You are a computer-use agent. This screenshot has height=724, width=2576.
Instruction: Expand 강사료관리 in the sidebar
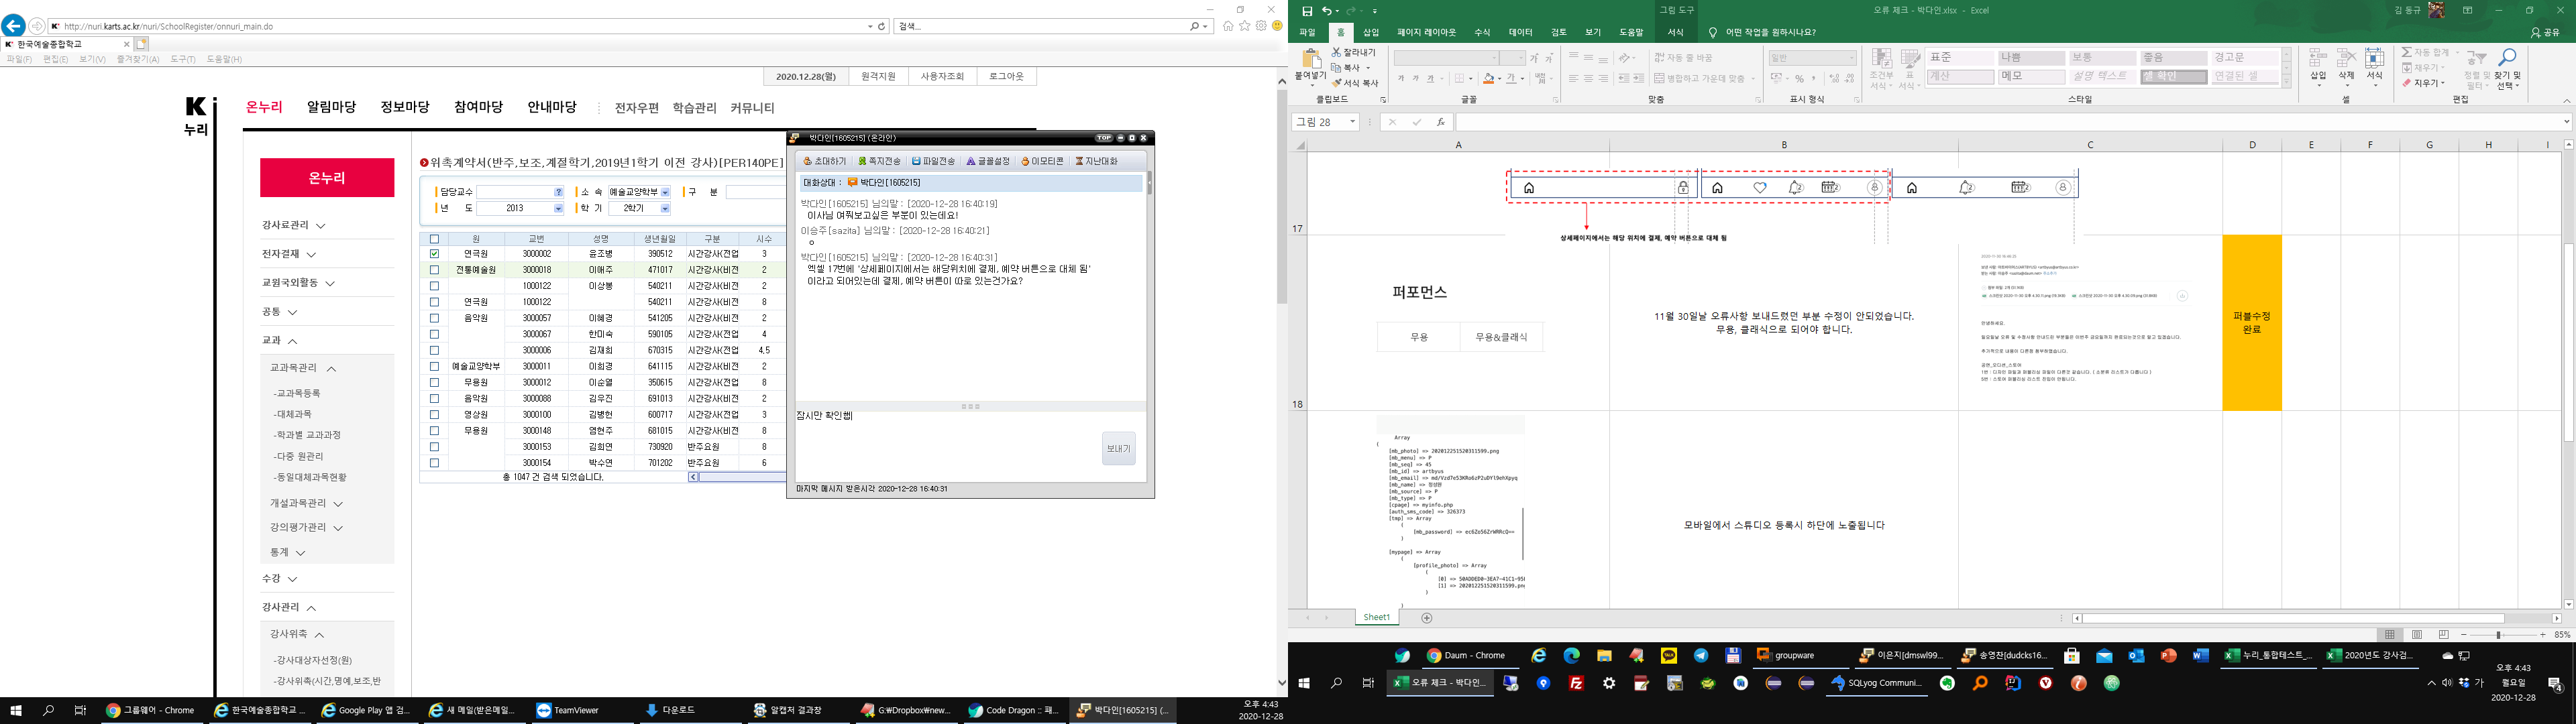click(293, 226)
